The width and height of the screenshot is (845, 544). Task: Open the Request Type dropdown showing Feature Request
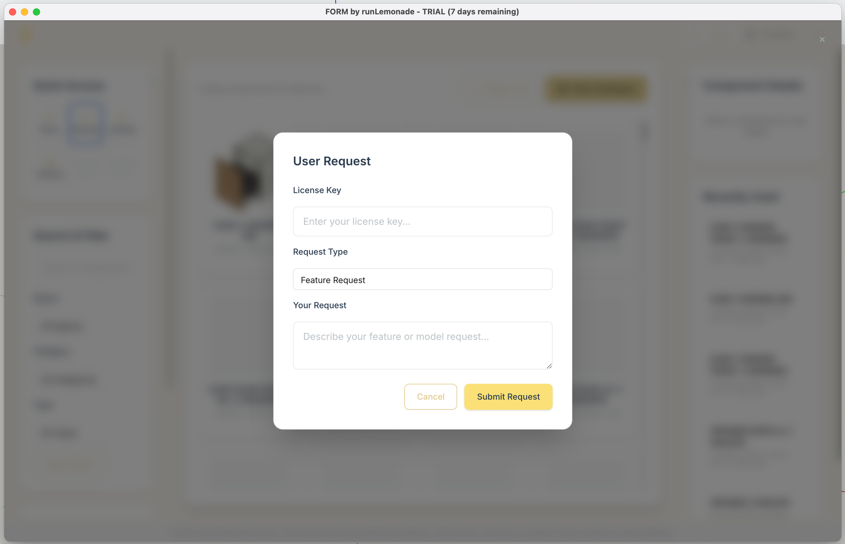422,280
